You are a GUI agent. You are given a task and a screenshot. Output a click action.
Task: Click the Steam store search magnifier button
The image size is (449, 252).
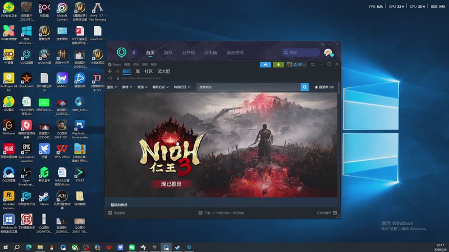tap(304, 87)
